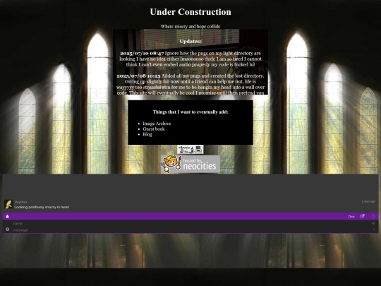Click the 'hosted by neocities' badge
Screen dimensions: 381x286
[190, 164]
